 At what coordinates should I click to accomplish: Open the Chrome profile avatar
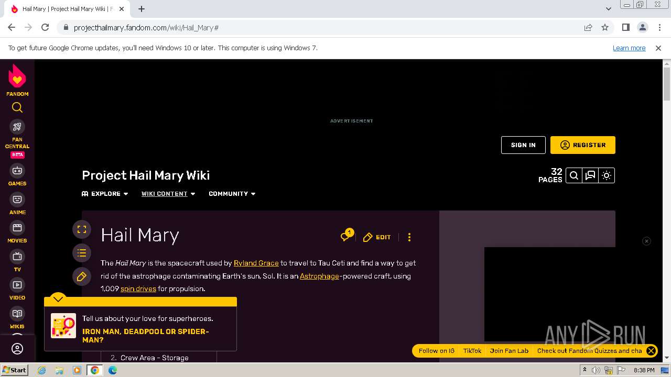(x=643, y=27)
